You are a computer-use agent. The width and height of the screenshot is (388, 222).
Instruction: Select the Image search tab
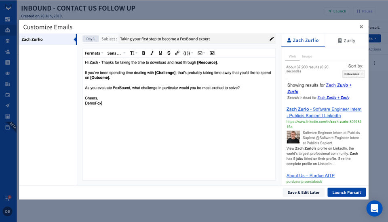(307, 57)
